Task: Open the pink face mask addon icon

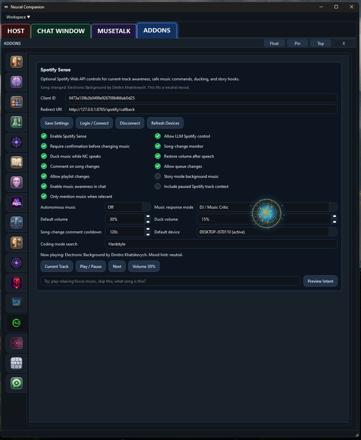Action: (x=17, y=183)
